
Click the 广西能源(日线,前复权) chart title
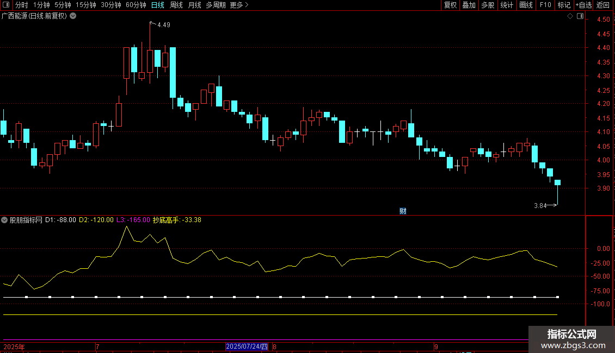(34, 16)
